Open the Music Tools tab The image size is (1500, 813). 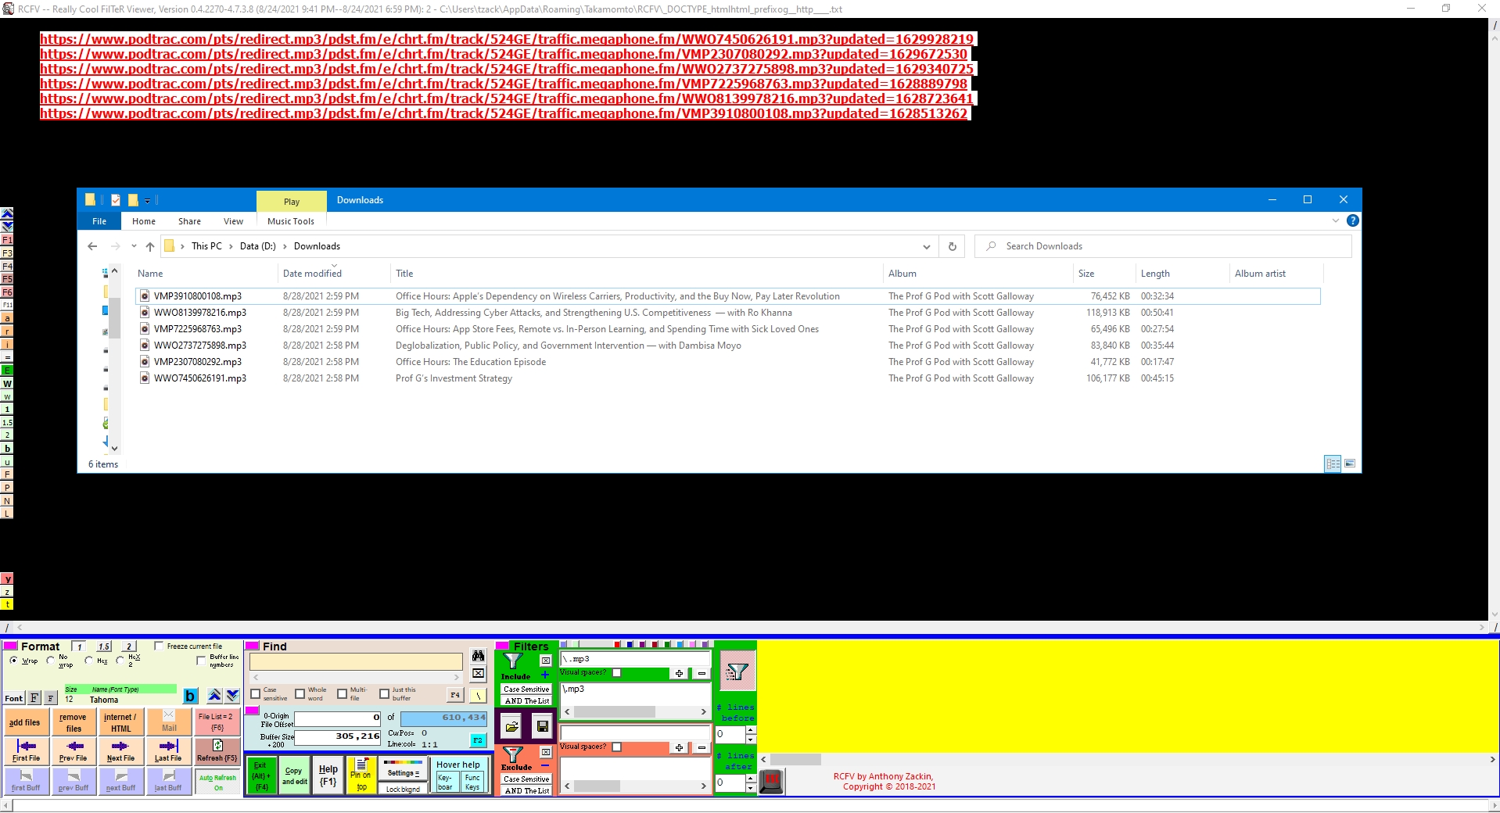point(291,221)
